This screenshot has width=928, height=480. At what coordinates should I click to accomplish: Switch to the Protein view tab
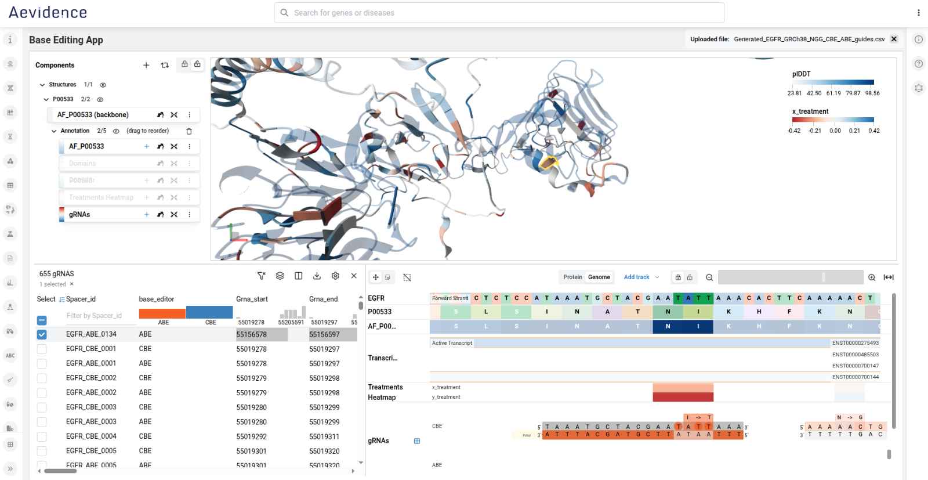(x=572, y=277)
